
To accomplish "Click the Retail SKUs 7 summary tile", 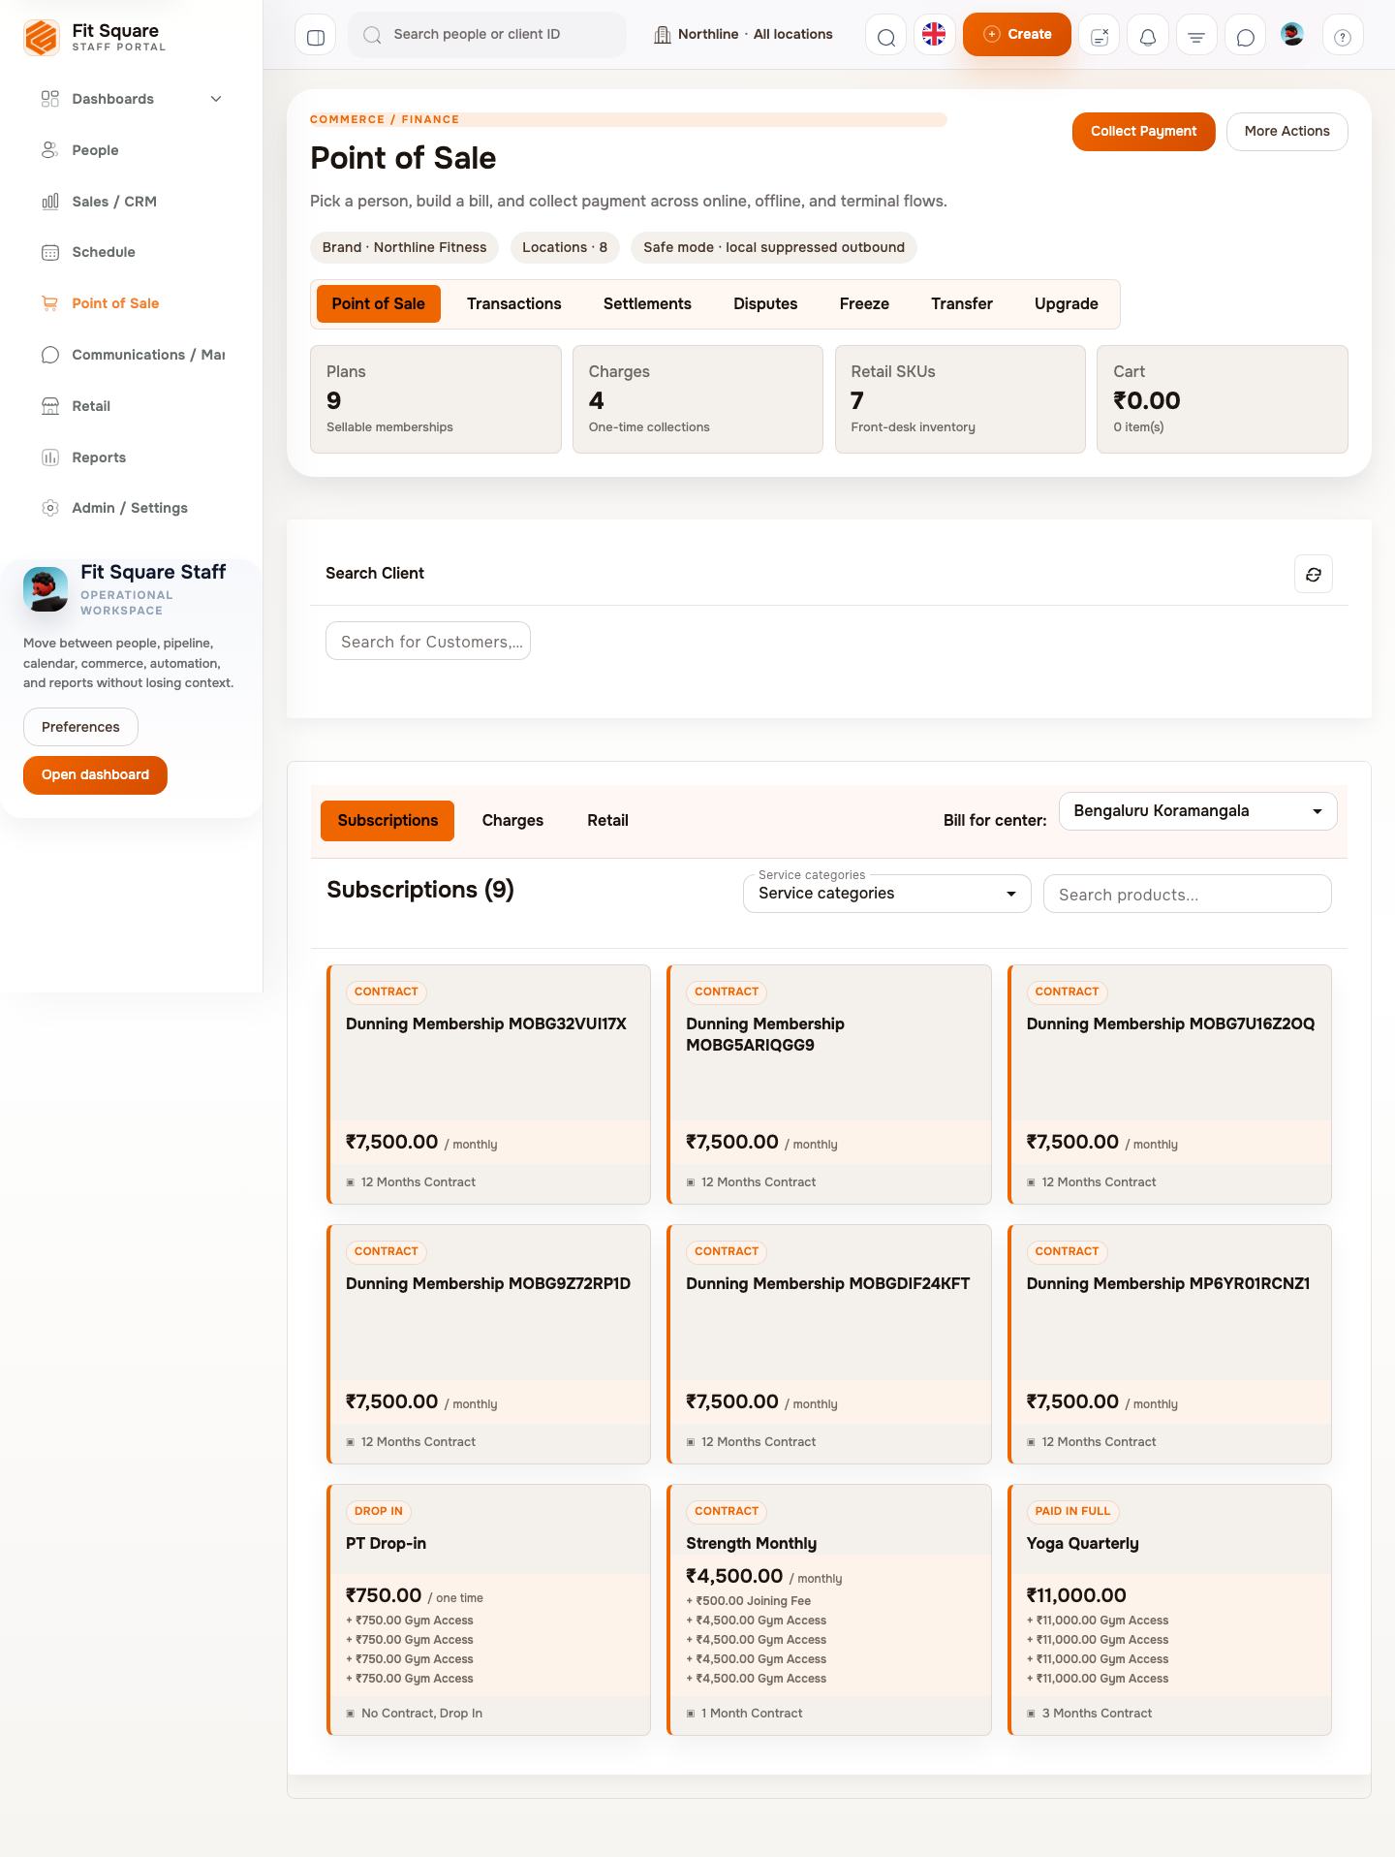I will pos(960,399).
